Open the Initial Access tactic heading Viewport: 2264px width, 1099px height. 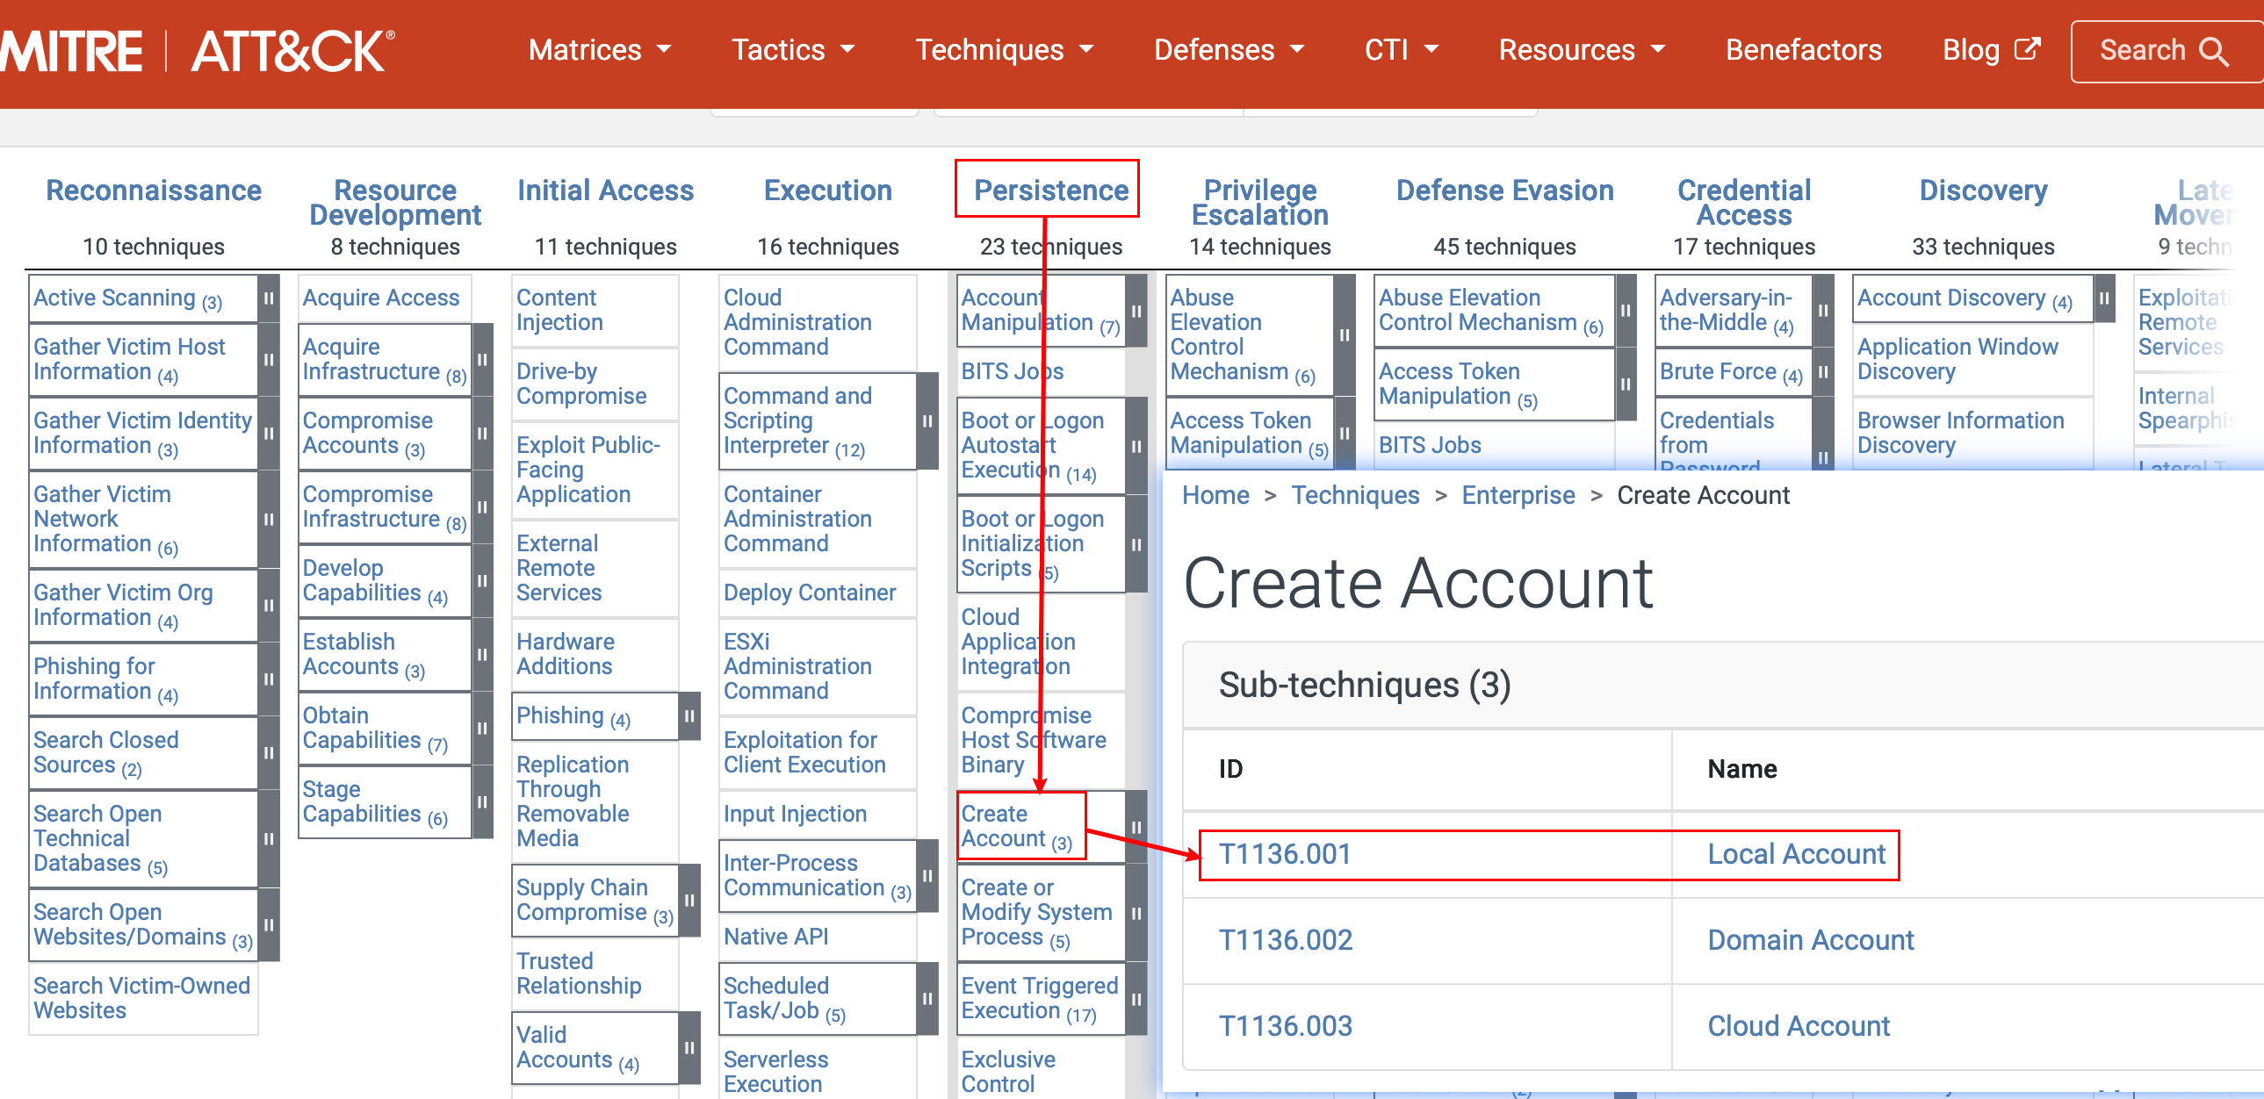coord(606,190)
